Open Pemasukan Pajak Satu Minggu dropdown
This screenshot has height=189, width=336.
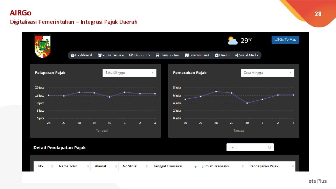(267, 73)
